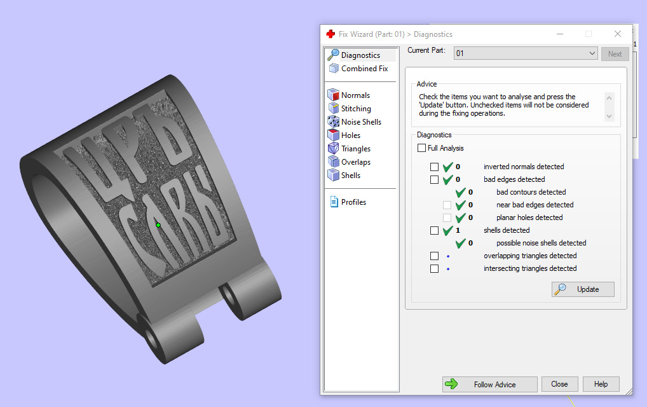This screenshot has width=647, height=407.
Task: Click the red cross Fix Wizard icon
Action: (330, 34)
